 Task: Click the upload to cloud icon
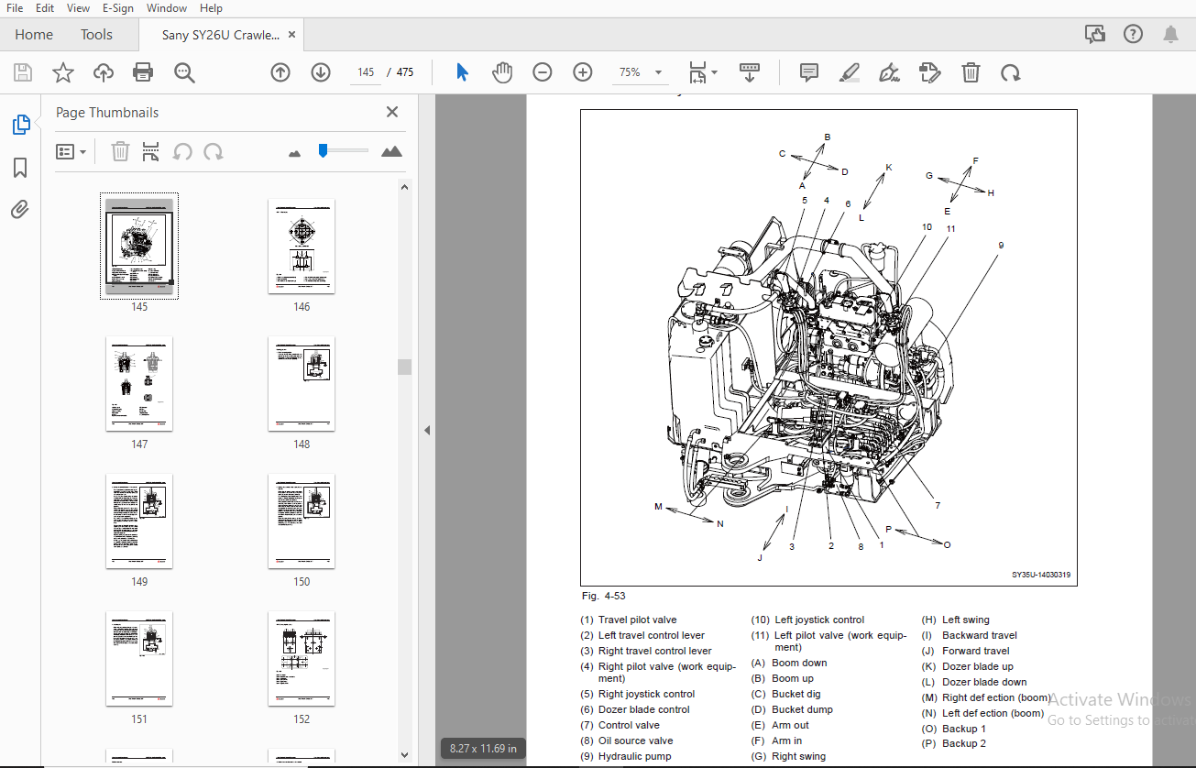pos(104,72)
